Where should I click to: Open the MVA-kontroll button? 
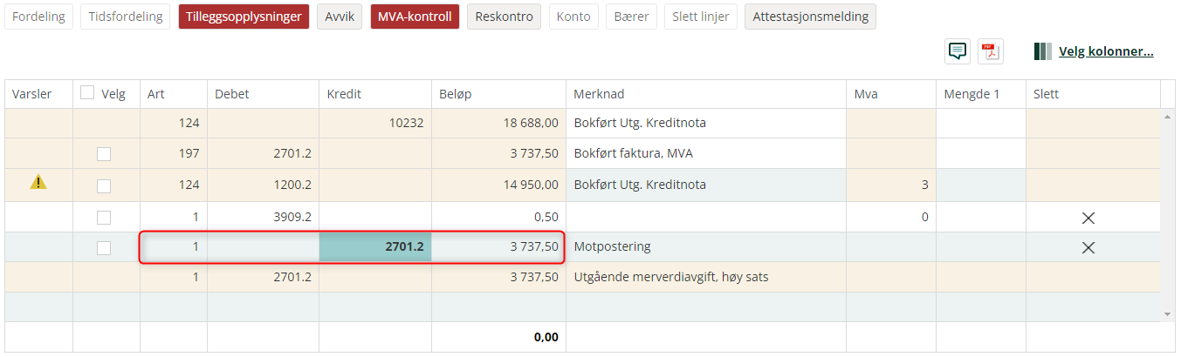coord(415,17)
